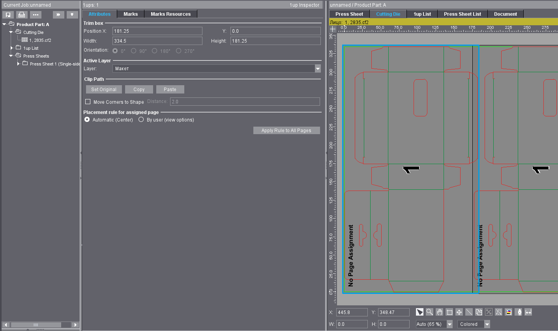This screenshot has height=331, width=558.
Task: Open the Layer dropdown showing Макет
Action: point(318,69)
